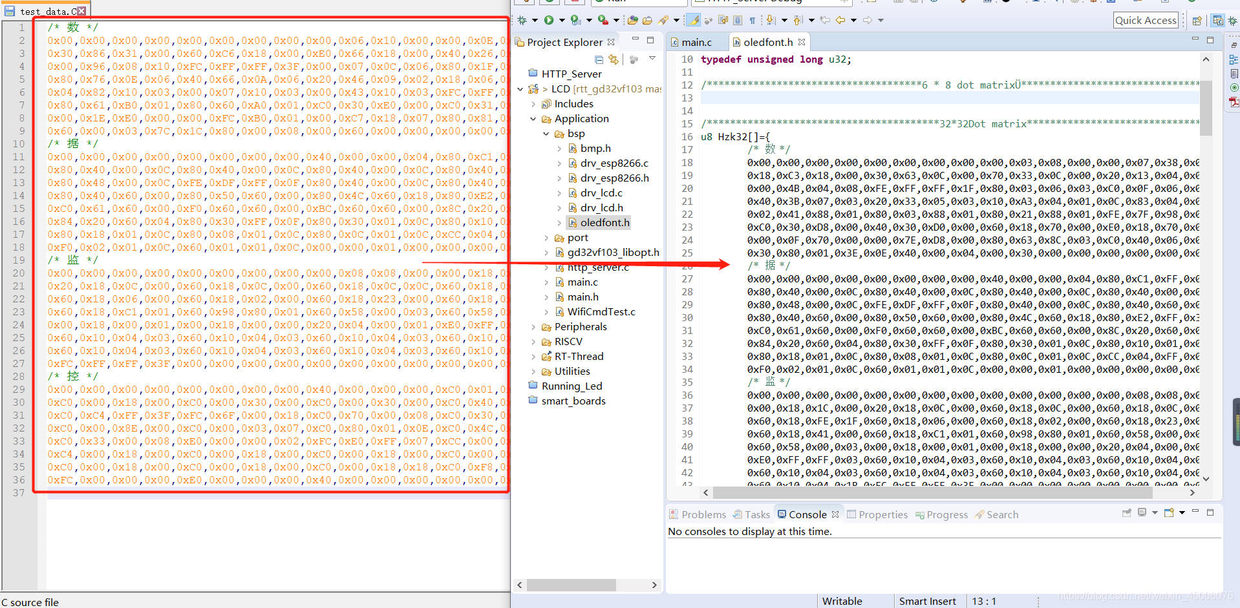
Task: Click the Back navigation arrow in the toolbar
Action: [x=840, y=20]
